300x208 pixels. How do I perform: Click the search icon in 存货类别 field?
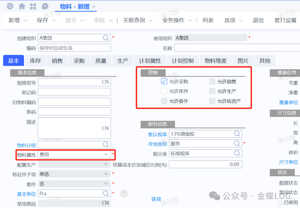pyautogui.click(x=237, y=144)
